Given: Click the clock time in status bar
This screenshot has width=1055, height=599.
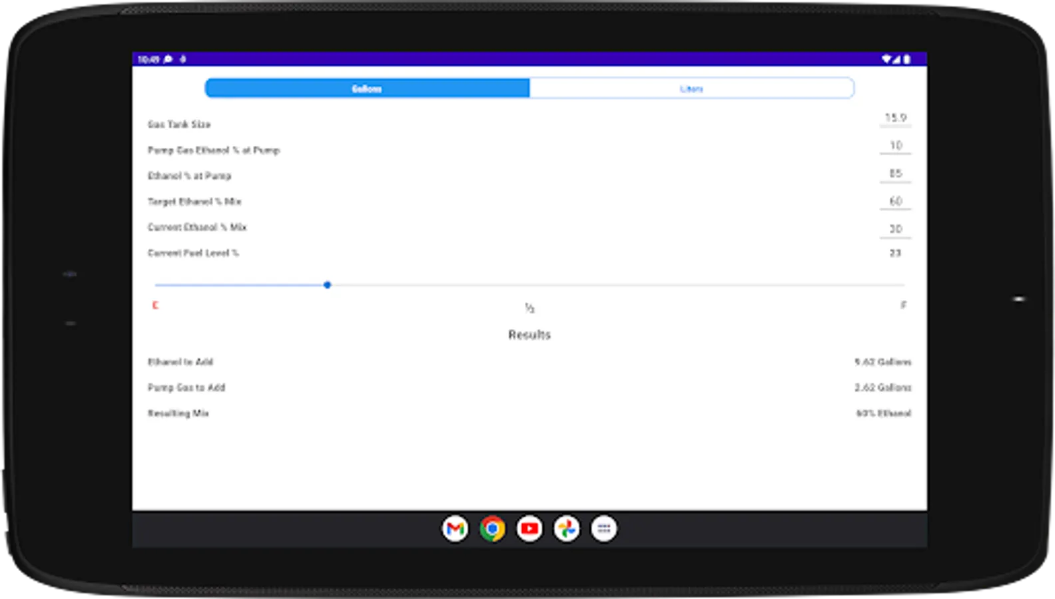Looking at the screenshot, I should click(149, 59).
